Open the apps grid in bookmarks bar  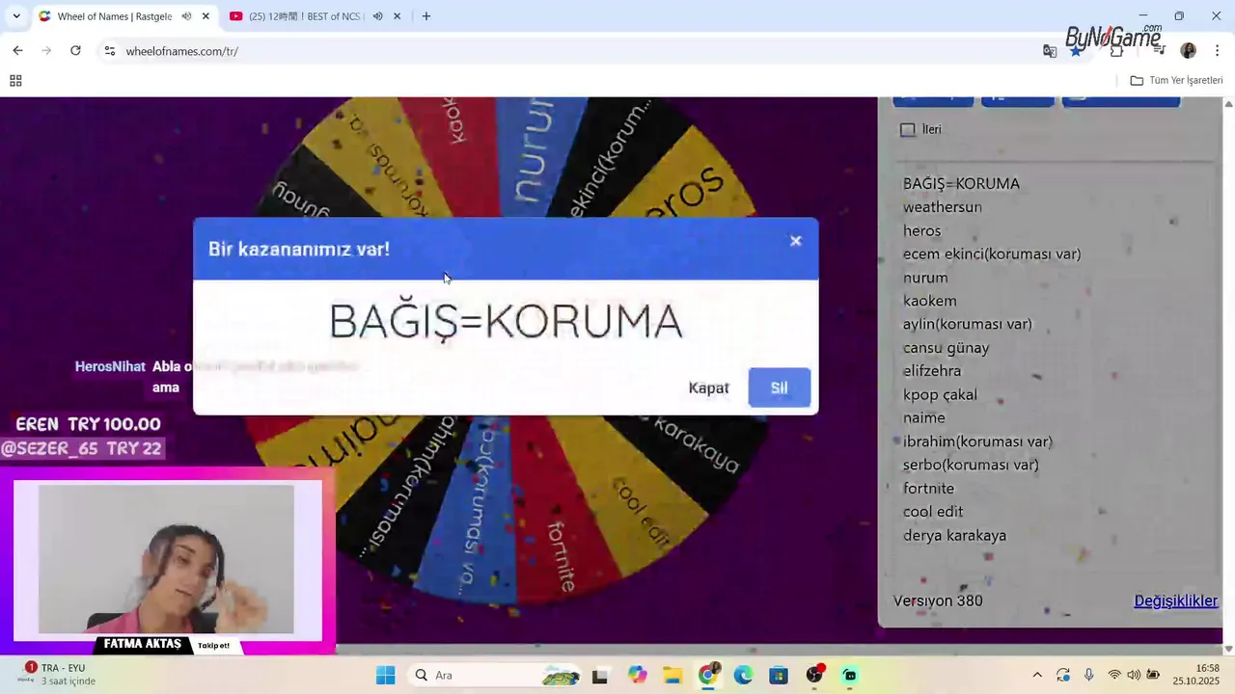coord(15,81)
